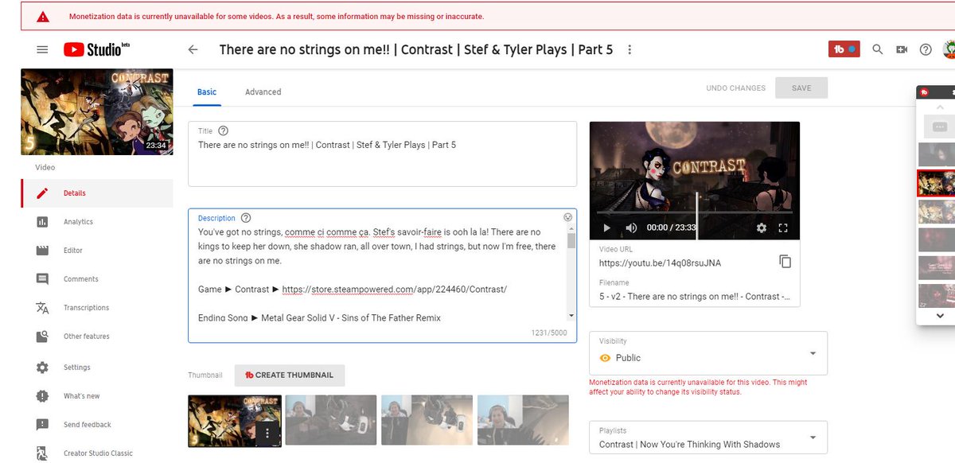Click the red TubeBuddy toolbar icon
The width and height of the screenshot is (955, 463).
(844, 49)
